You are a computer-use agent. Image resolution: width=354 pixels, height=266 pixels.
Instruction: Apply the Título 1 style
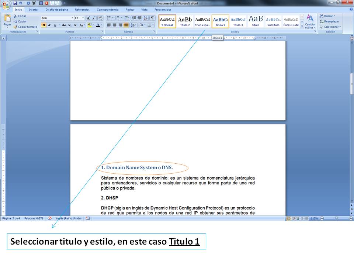tap(221, 21)
